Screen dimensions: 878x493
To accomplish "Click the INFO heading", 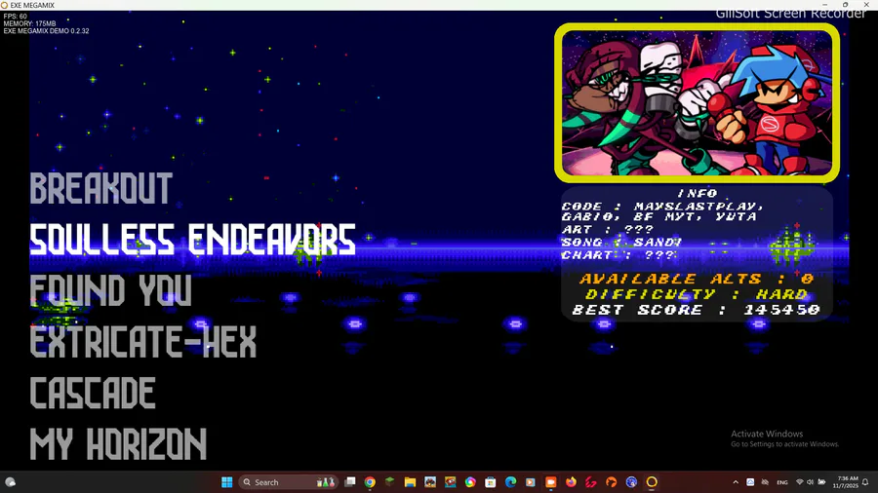I will pos(698,193).
